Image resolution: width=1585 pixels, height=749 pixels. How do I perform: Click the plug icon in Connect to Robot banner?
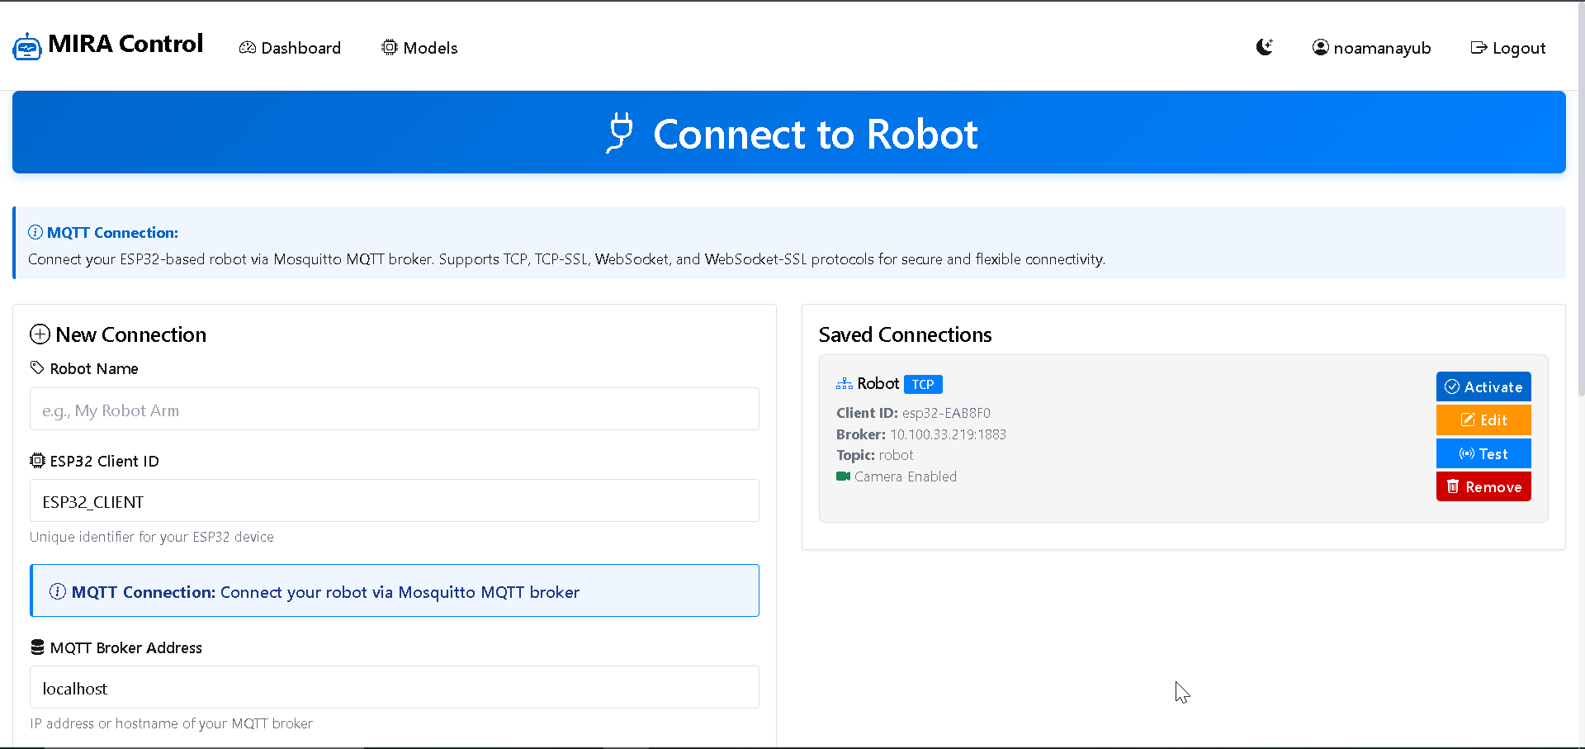[x=621, y=132]
